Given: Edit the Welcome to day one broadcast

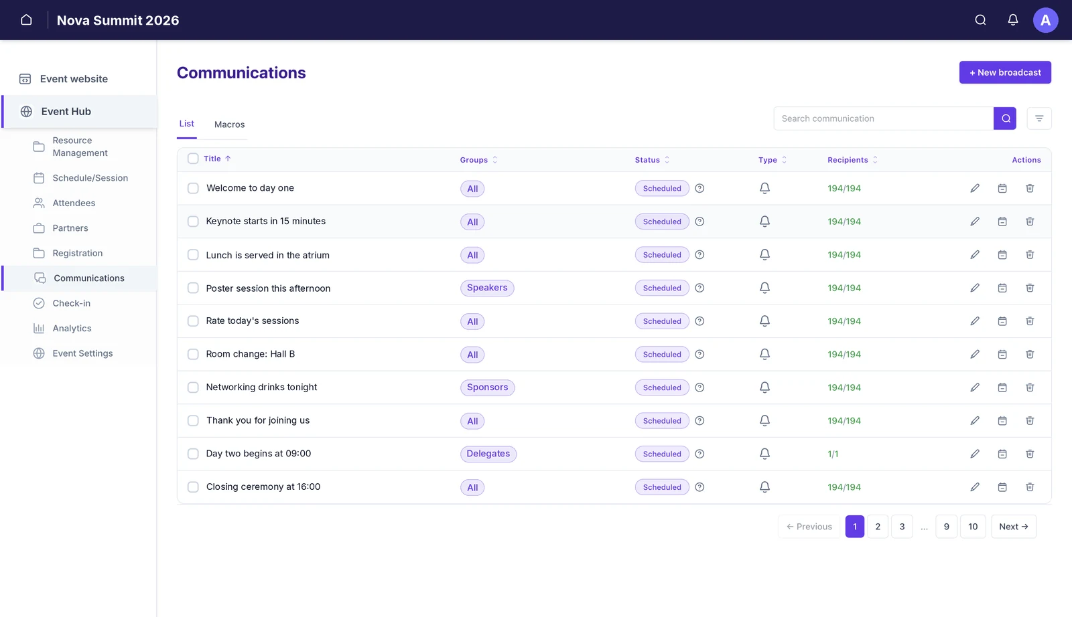Looking at the screenshot, I should 975,189.
